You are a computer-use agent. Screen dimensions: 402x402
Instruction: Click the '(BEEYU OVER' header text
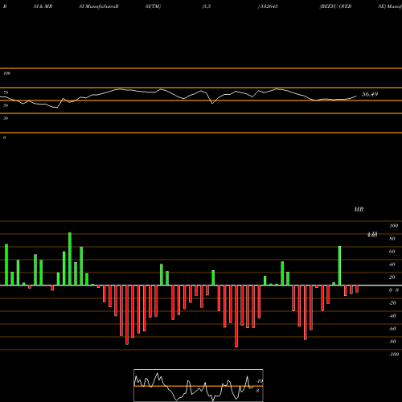(x=335, y=6)
